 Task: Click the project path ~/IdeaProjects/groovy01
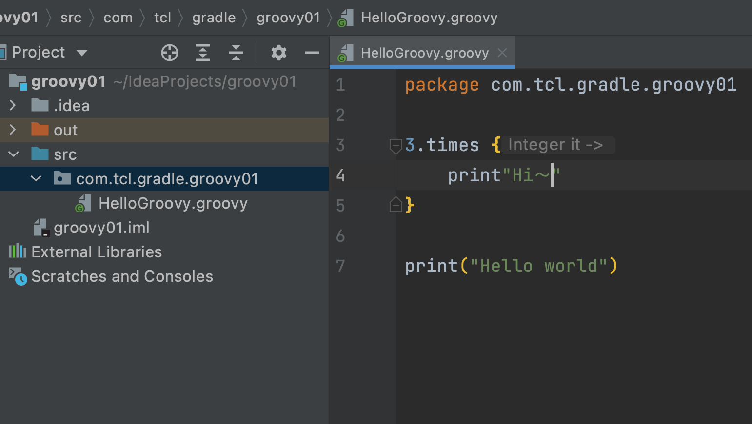[x=205, y=81]
